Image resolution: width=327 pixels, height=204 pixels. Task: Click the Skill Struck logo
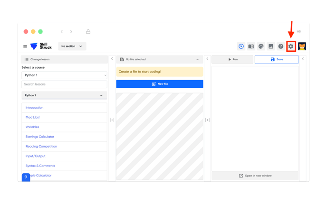[41, 46]
